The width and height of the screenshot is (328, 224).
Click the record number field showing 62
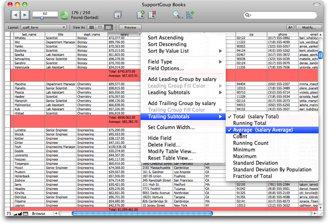pos(45,14)
